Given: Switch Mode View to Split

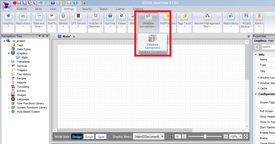Looking at the screenshot, I should click(101, 137).
